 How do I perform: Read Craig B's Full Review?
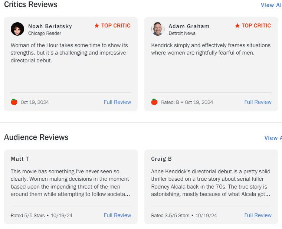[x=258, y=215]
